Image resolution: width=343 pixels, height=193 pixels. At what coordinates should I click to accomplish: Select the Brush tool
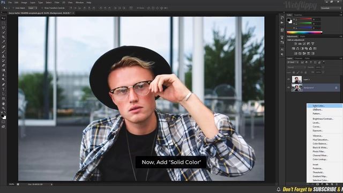pos(3,51)
